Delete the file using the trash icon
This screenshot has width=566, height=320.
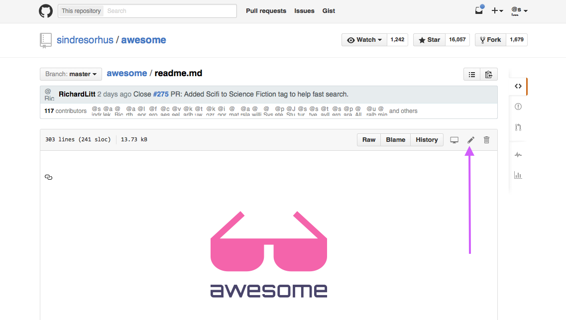coord(486,140)
